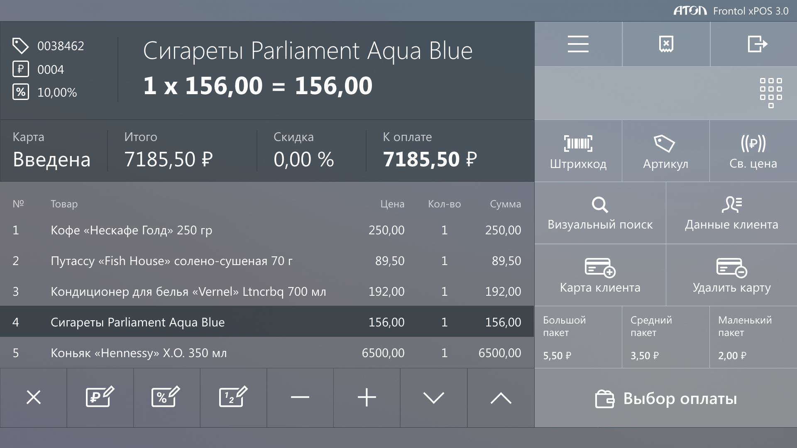Image resolution: width=797 pixels, height=448 pixels.
Task: Delete selected item with X button
Action: [x=34, y=397]
